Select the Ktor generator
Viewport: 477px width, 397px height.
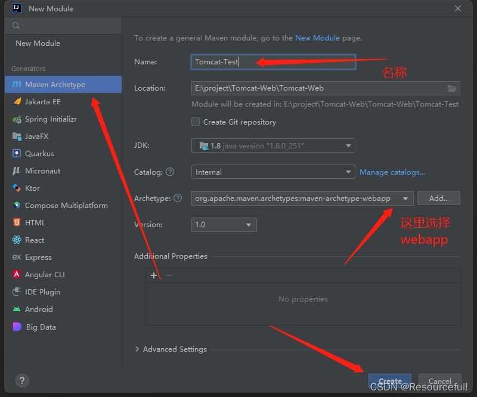(63, 188)
